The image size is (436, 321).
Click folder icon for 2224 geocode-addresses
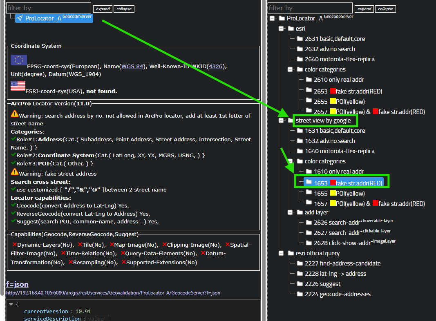point(300,294)
